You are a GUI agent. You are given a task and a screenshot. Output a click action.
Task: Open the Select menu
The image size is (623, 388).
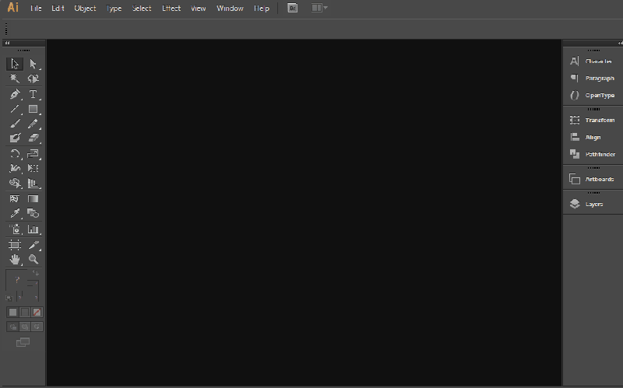tap(142, 9)
